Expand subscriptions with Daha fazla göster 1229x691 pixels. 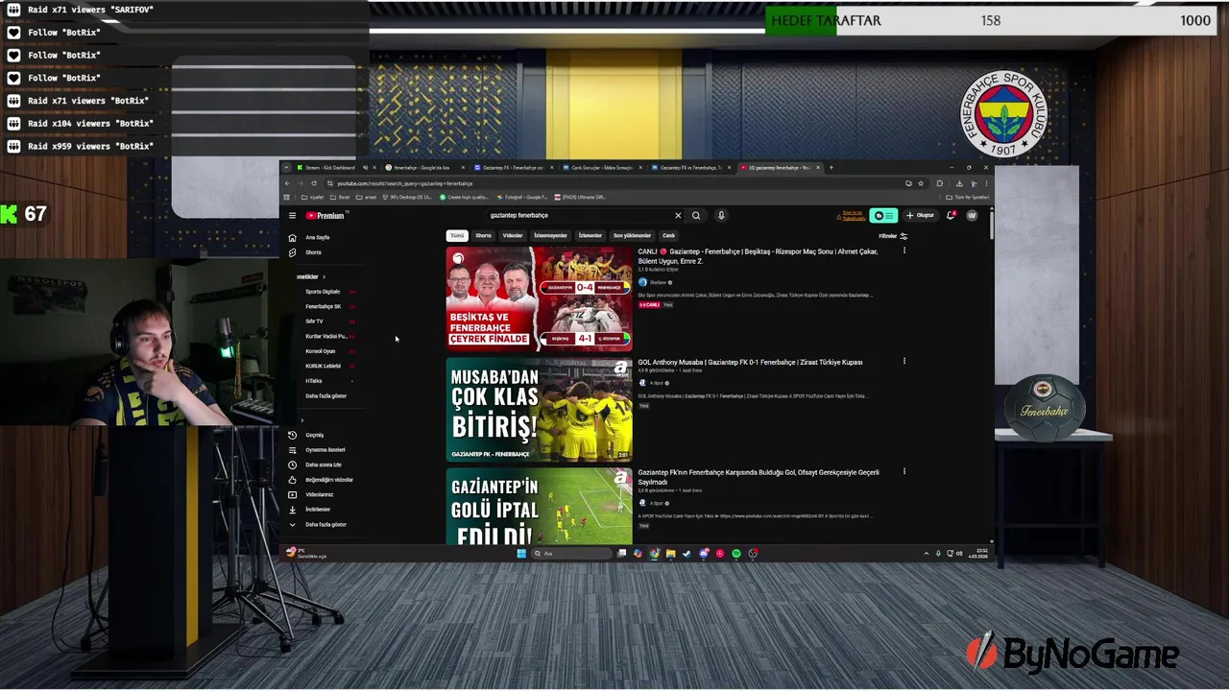pos(325,395)
